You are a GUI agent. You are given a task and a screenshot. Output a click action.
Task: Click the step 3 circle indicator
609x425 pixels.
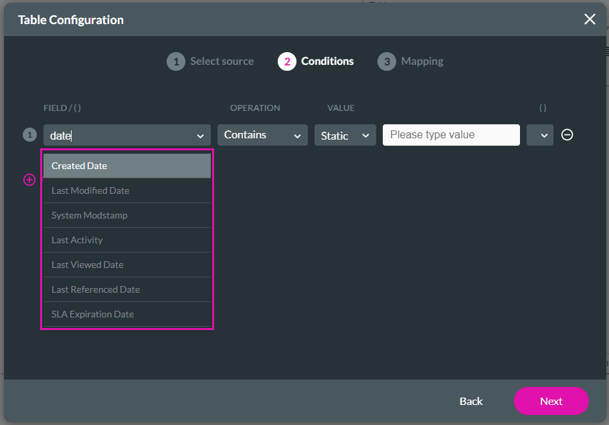tap(387, 61)
